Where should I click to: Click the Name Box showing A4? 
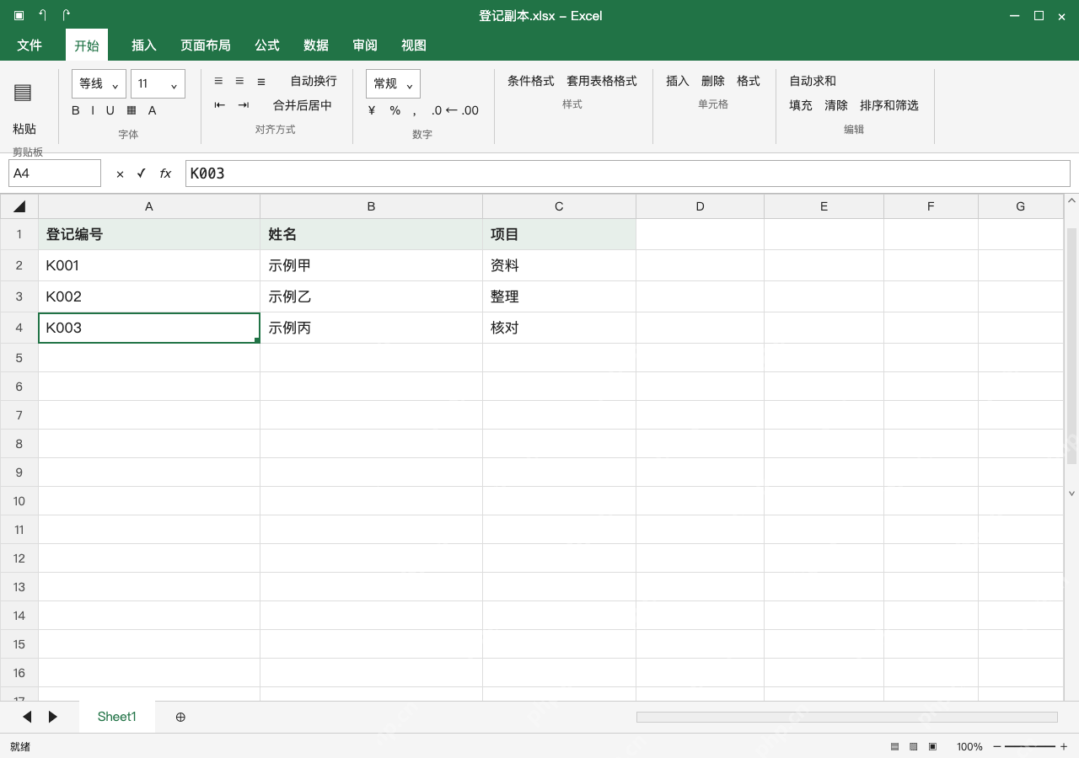55,173
